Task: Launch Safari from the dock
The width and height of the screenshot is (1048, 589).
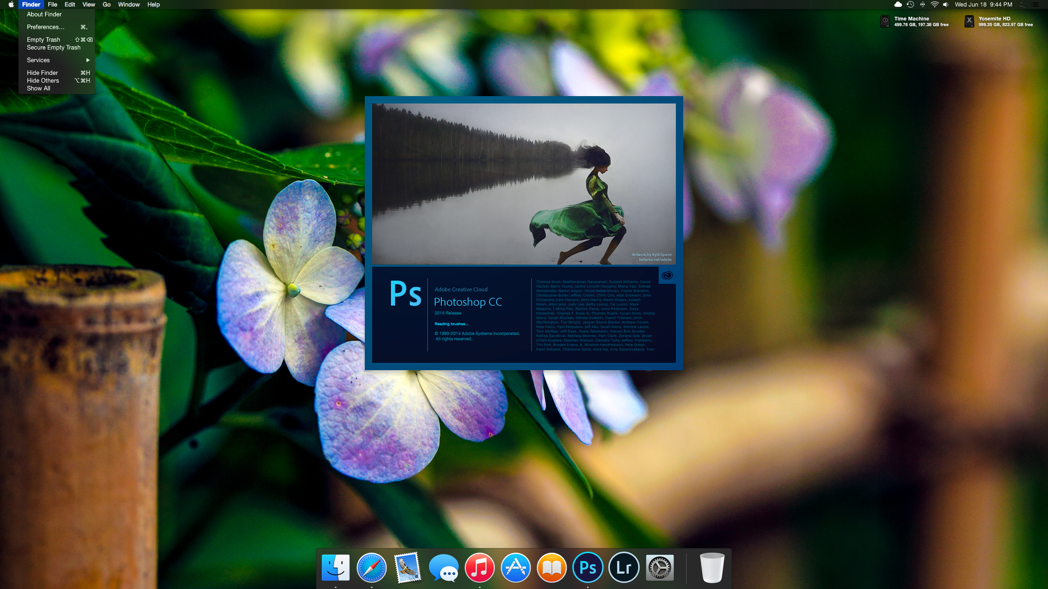Action: click(372, 567)
